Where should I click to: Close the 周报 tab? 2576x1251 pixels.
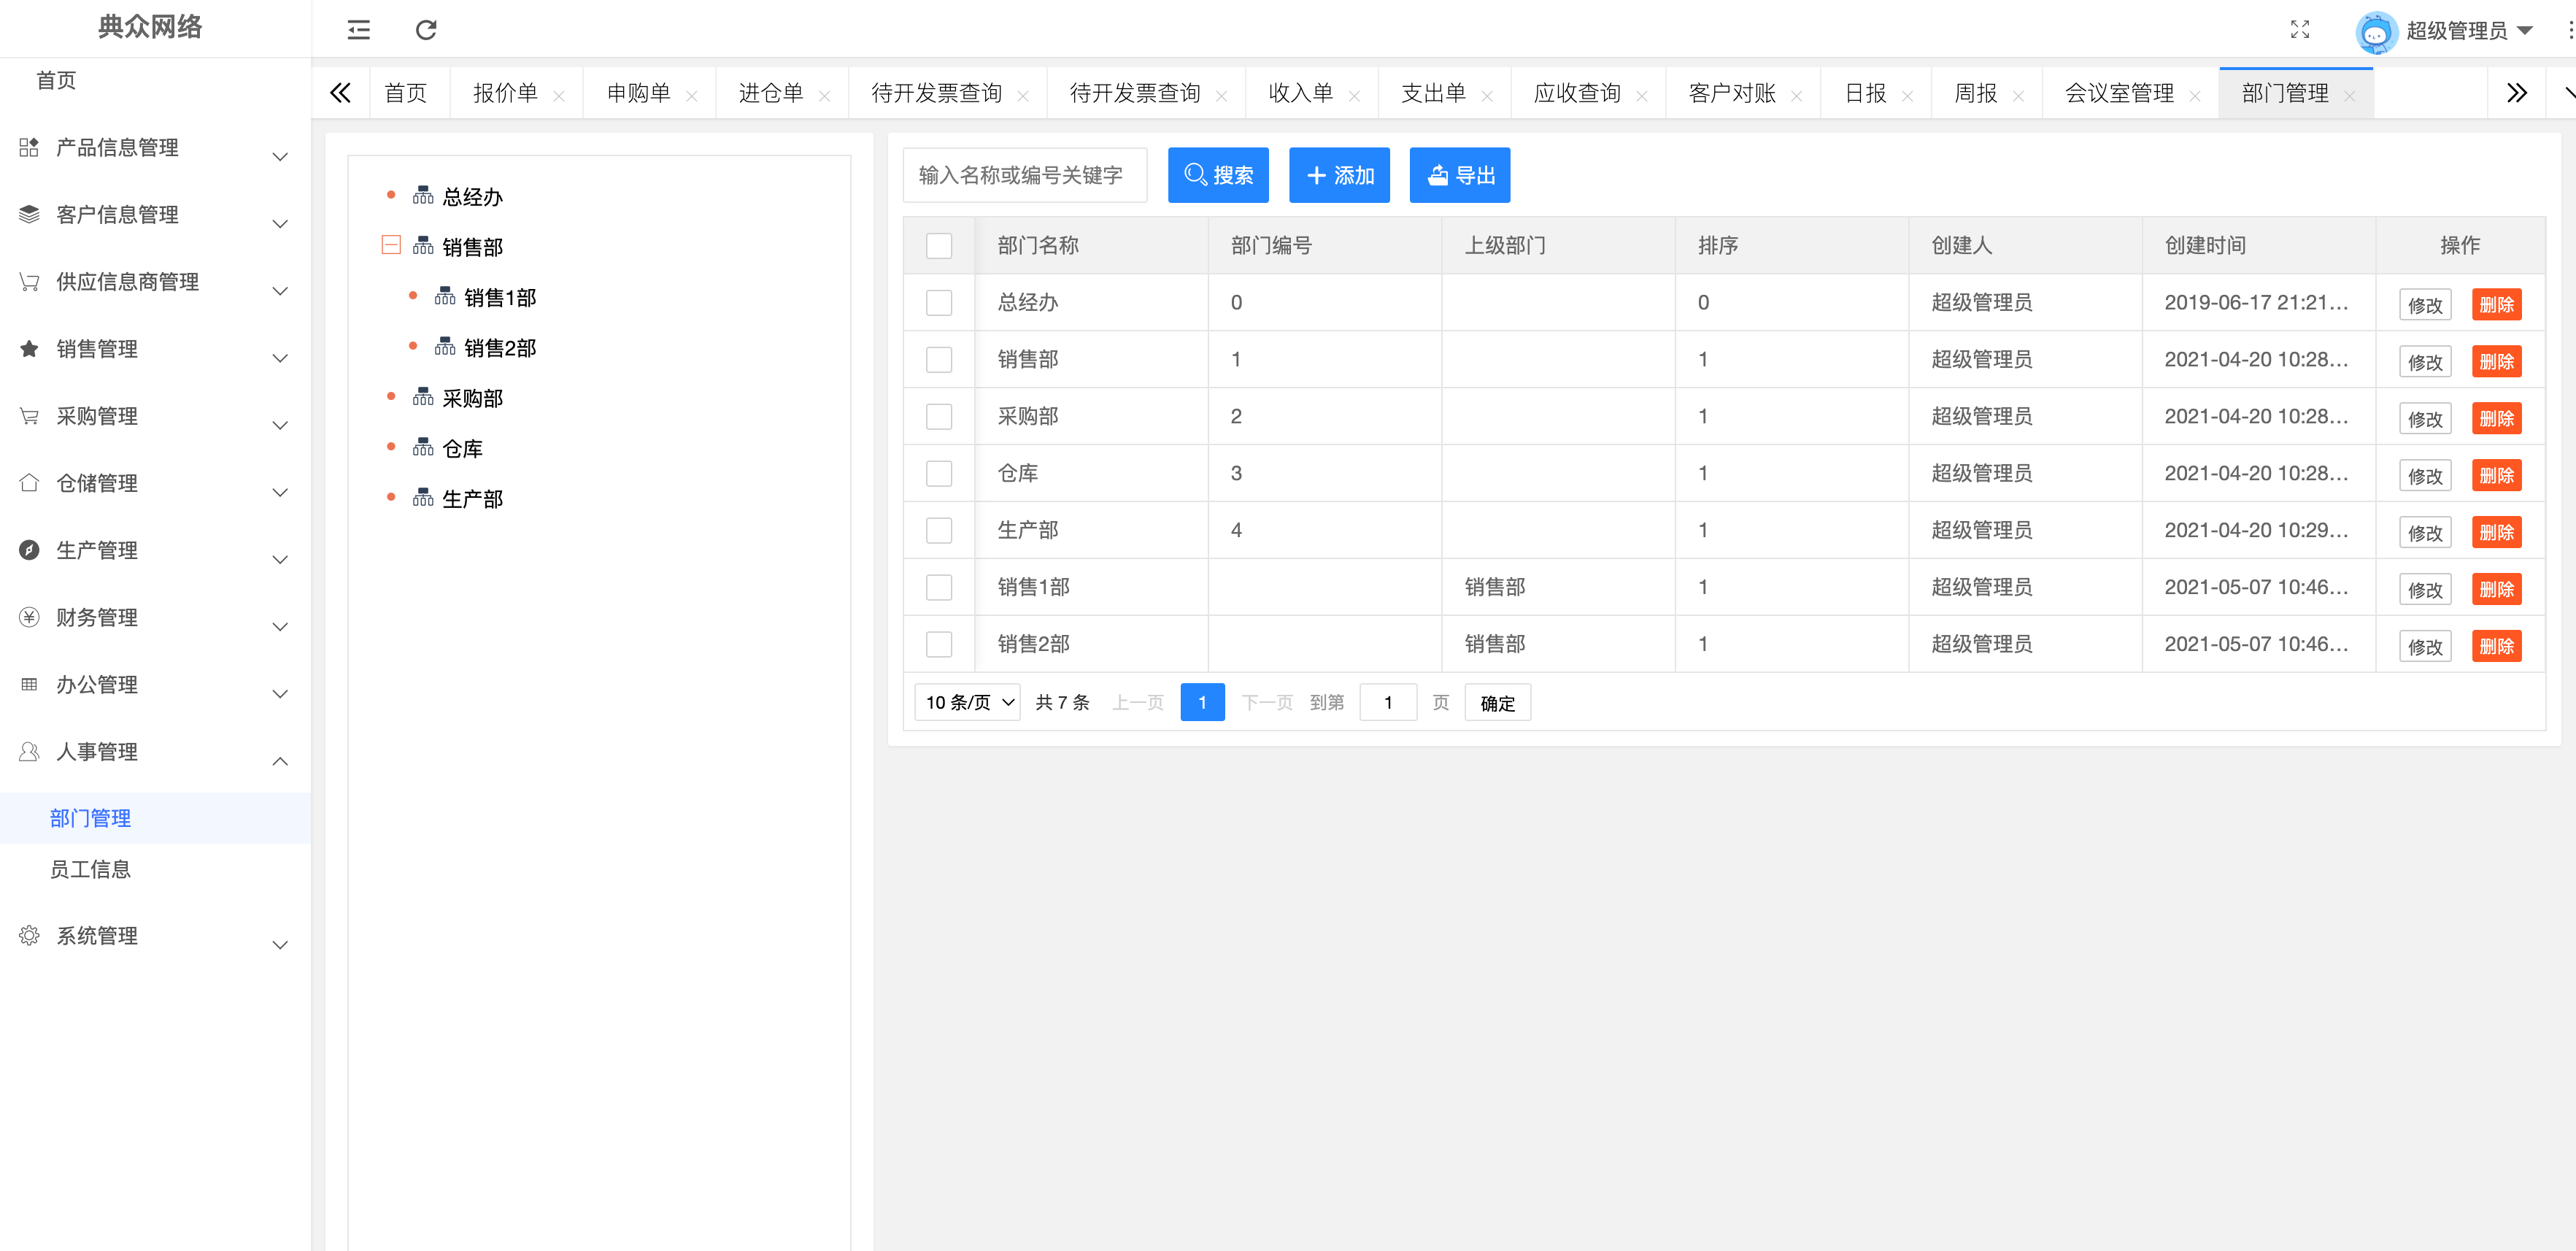2019,96
